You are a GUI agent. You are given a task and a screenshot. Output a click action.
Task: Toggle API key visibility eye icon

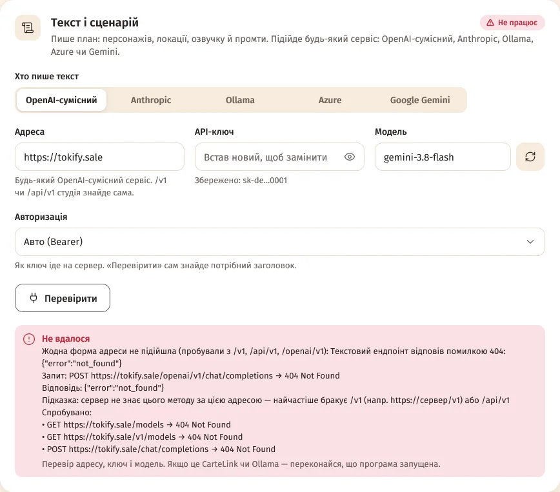coord(350,157)
